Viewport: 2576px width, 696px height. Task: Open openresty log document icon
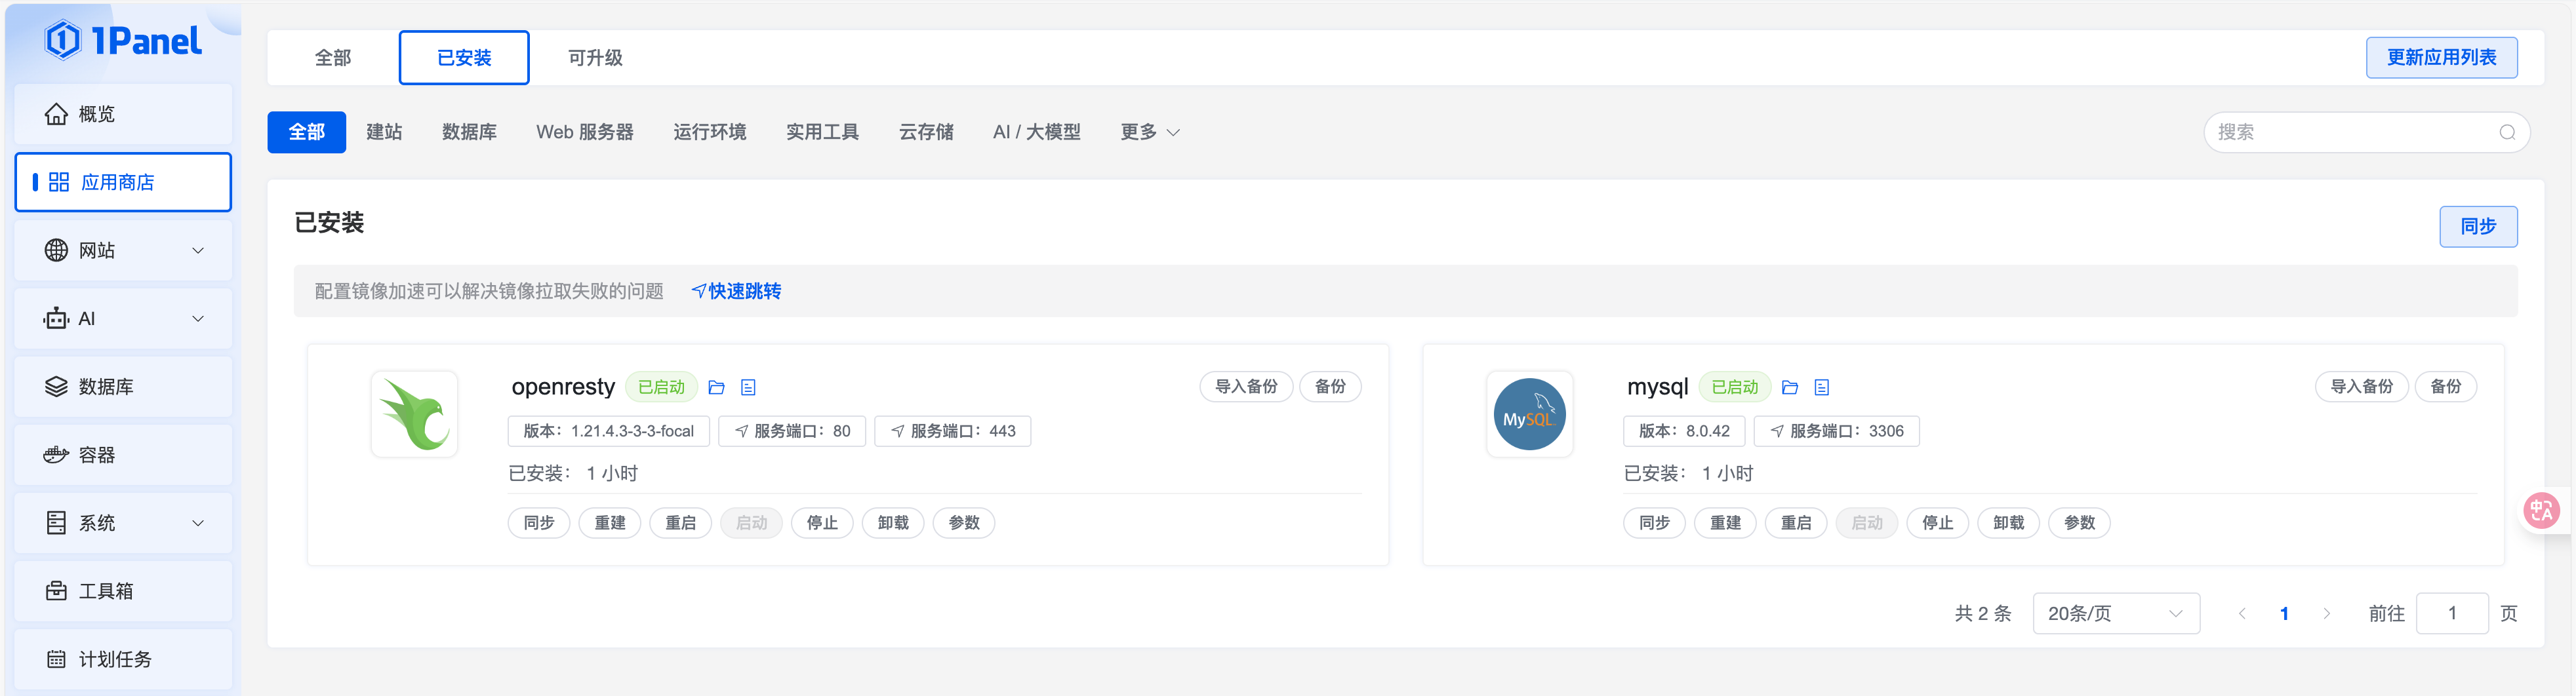748,387
